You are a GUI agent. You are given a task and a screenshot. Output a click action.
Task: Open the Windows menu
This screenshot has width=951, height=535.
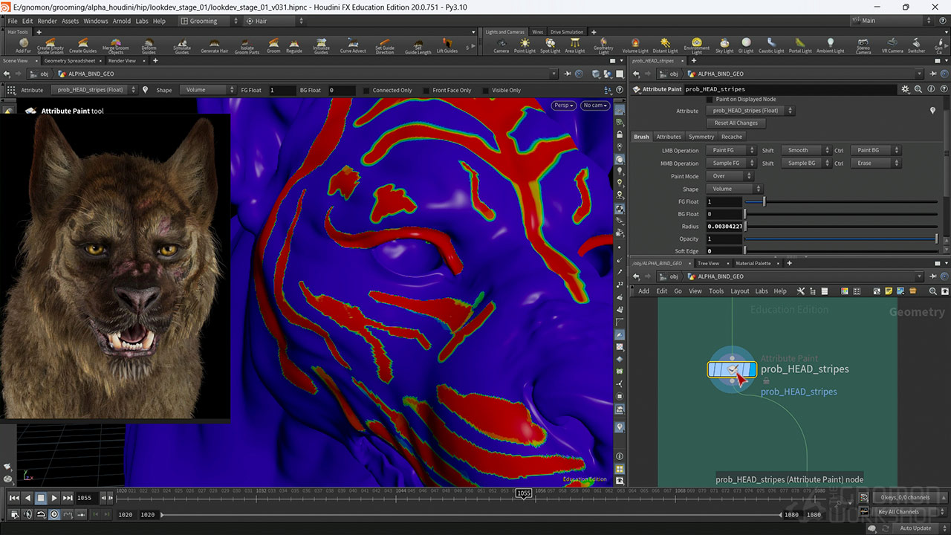tap(94, 21)
